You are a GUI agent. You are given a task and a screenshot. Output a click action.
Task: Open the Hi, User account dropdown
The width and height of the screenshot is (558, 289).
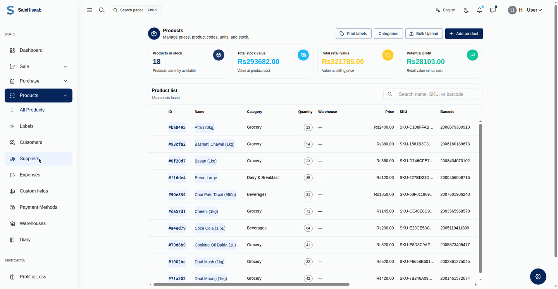click(x=525, y=10)
